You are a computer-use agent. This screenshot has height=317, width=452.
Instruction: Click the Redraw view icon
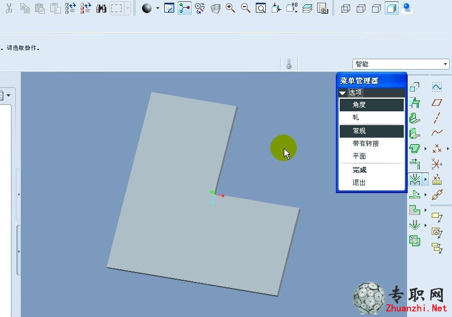pyautogui.click(x=169, y=8)
